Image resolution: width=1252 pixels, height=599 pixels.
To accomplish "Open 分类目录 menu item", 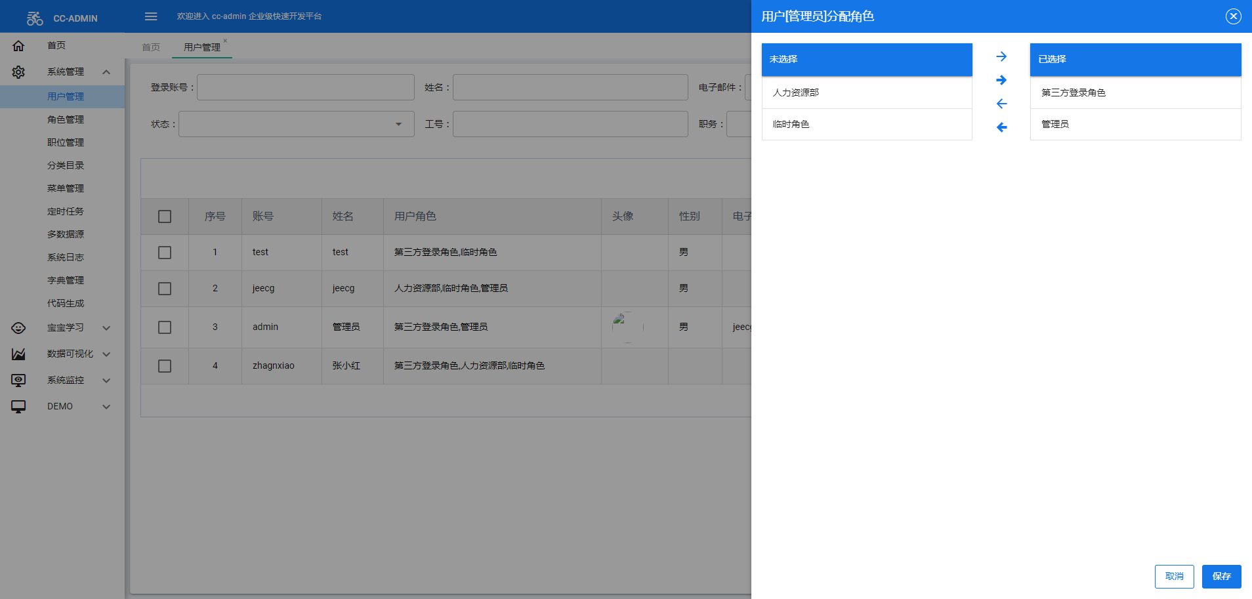I will (x=62, y=165).
